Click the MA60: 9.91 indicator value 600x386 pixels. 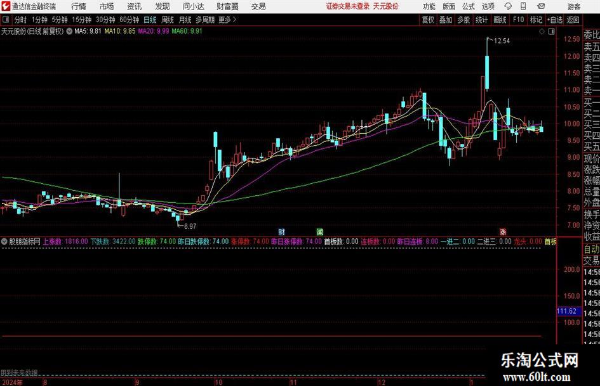click(x=187, y=31)
